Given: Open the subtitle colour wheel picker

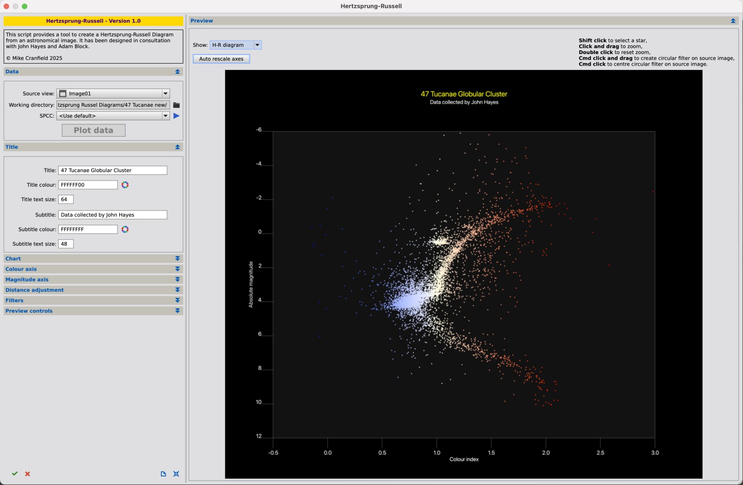Looking at the screenshot, I should 125,229.
